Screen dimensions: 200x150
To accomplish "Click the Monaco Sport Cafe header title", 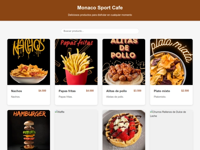I will [x=100, y=8].
